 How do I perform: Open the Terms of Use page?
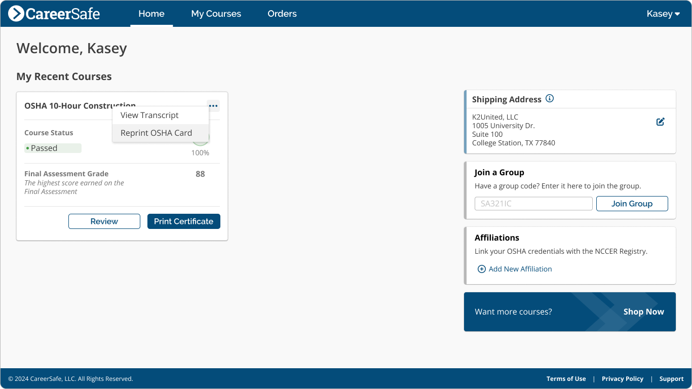click(x=566, y=378)
